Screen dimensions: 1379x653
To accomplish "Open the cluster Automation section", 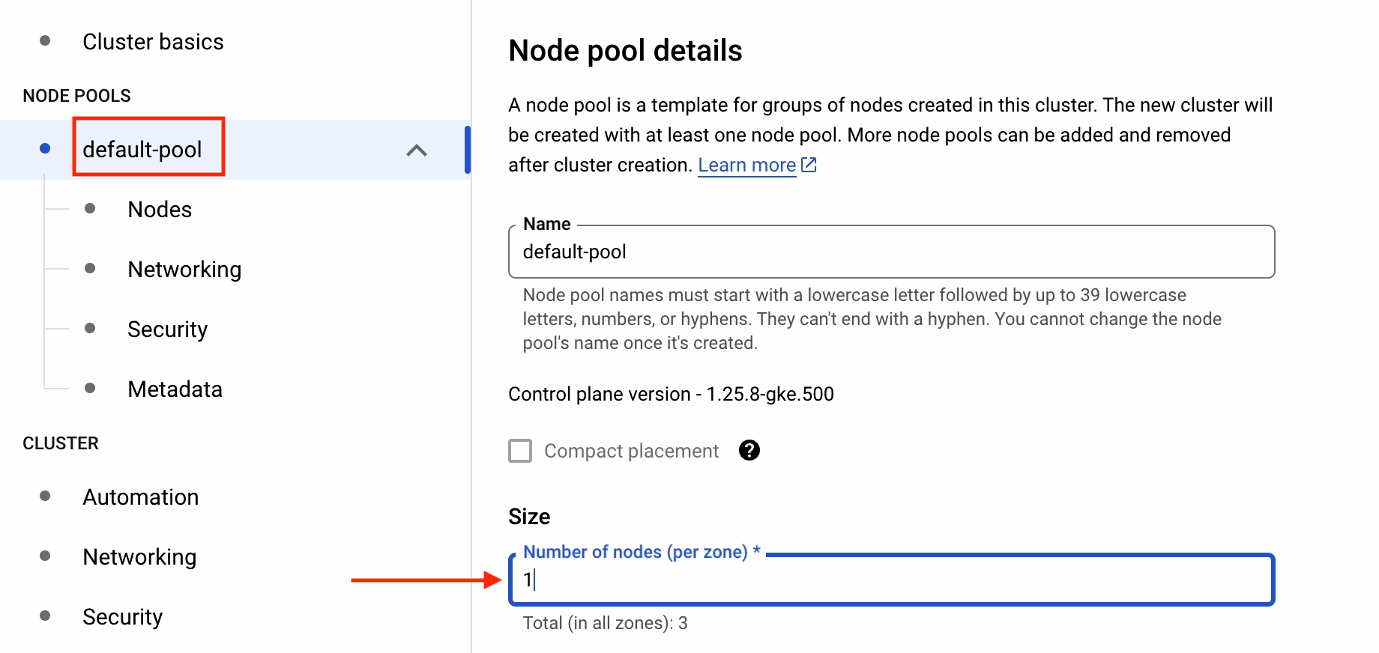I will click(x=141, y=497).
